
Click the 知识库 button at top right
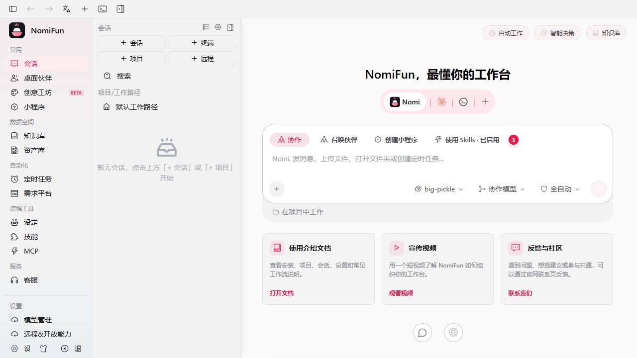[606, 33]
